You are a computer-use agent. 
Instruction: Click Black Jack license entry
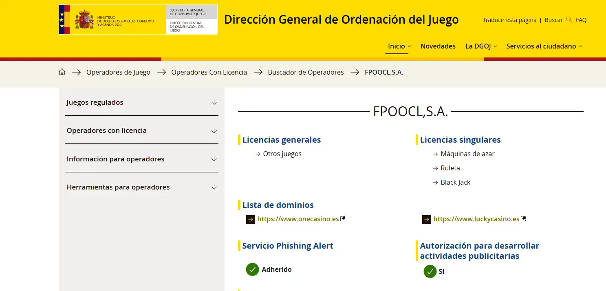(455, 182)
